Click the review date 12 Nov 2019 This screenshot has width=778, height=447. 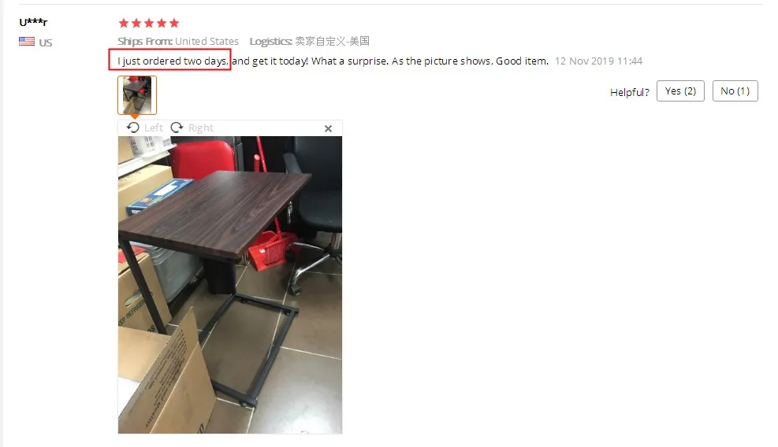(x=598, y=61)
